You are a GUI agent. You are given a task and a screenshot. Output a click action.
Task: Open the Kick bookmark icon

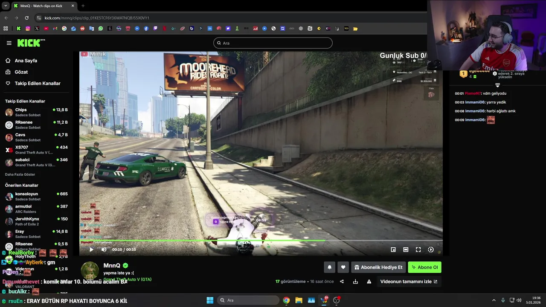click(x=19, y=29)
